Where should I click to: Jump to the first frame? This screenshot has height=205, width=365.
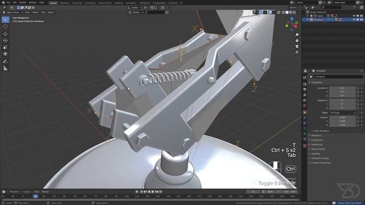141,192
